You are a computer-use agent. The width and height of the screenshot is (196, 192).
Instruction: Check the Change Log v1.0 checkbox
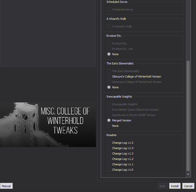[x=109, y=170]
